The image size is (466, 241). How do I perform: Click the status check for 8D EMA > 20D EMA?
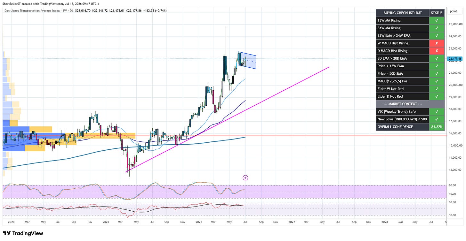[437, 58]
